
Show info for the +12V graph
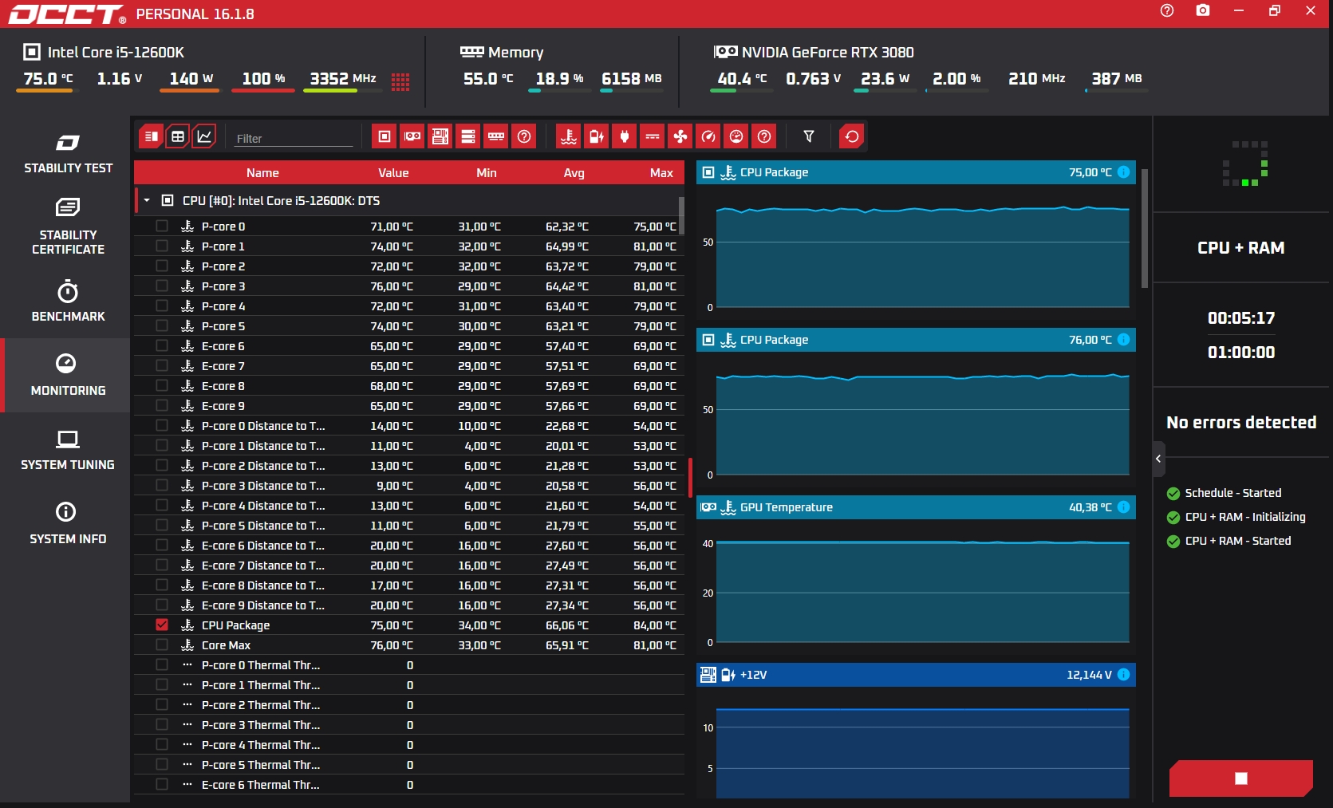click(x=1123, y=675)
